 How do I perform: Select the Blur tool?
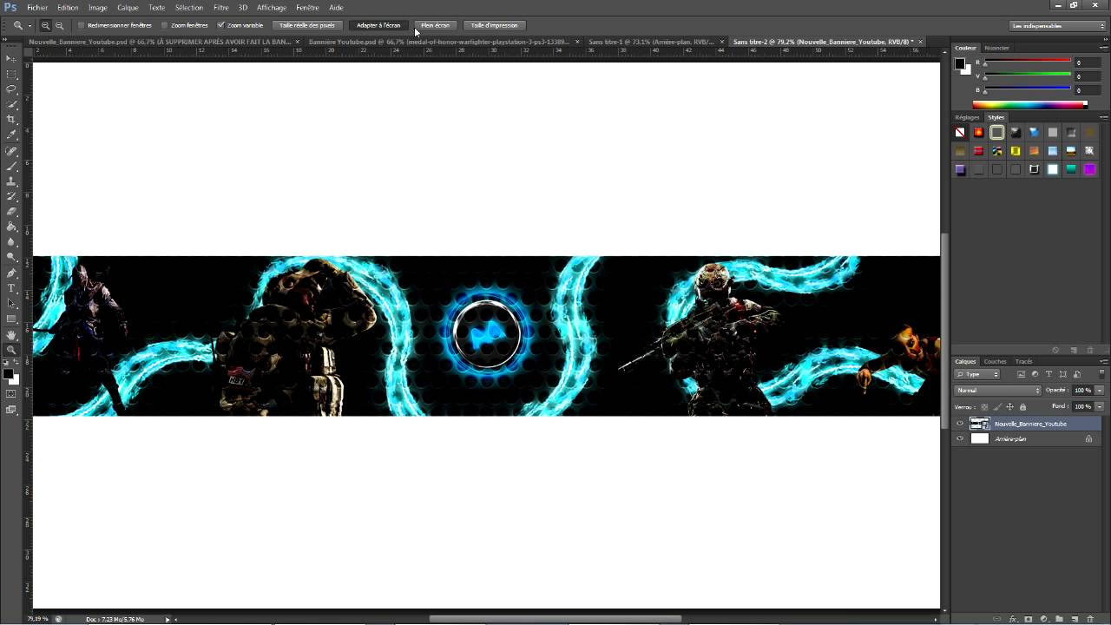pos(11,241)
